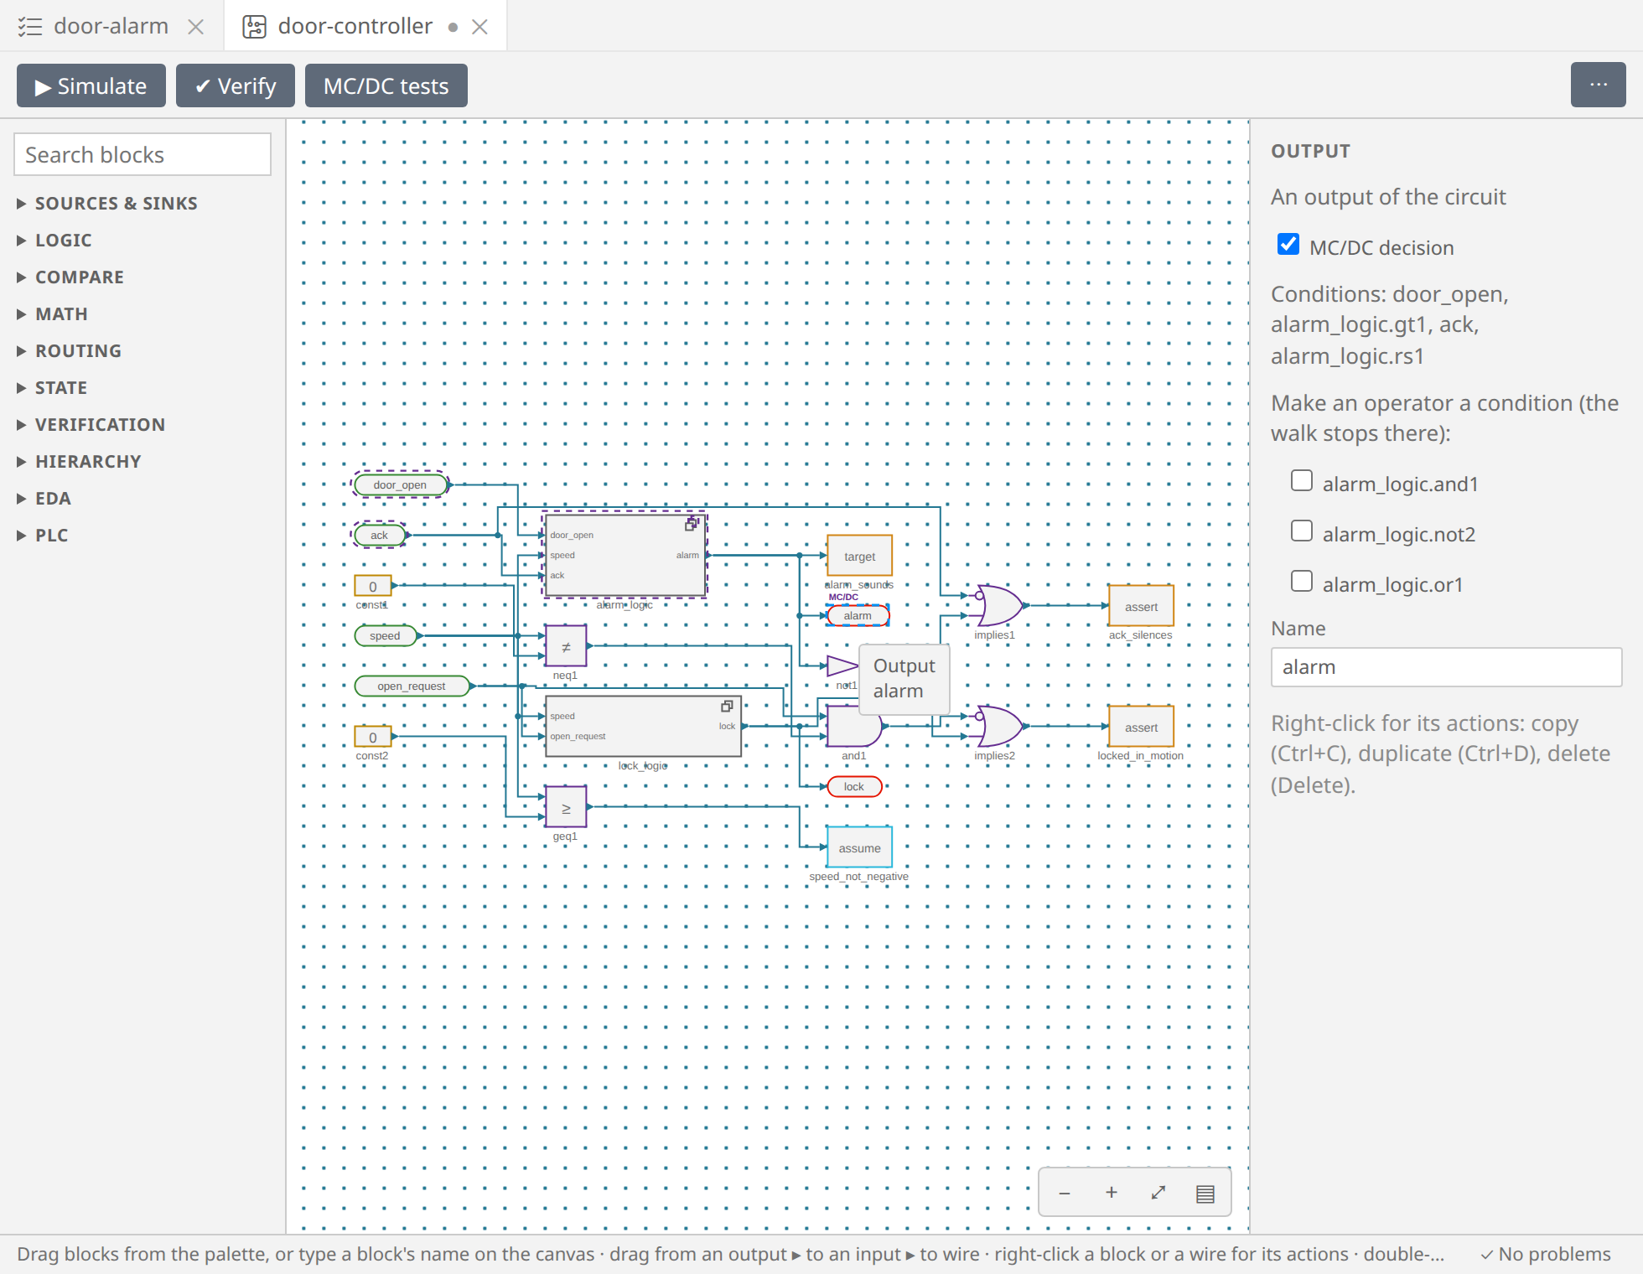Click the Search blocks field

(143, 154)
